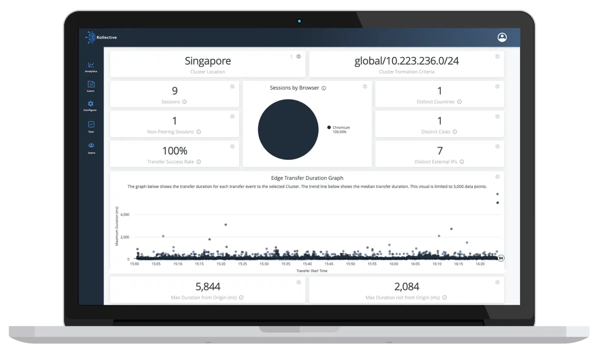Open the three-dot menu on the Singapore tile
Image resolution: width=600 pixels, height=354 pixels.
[291, 56]
